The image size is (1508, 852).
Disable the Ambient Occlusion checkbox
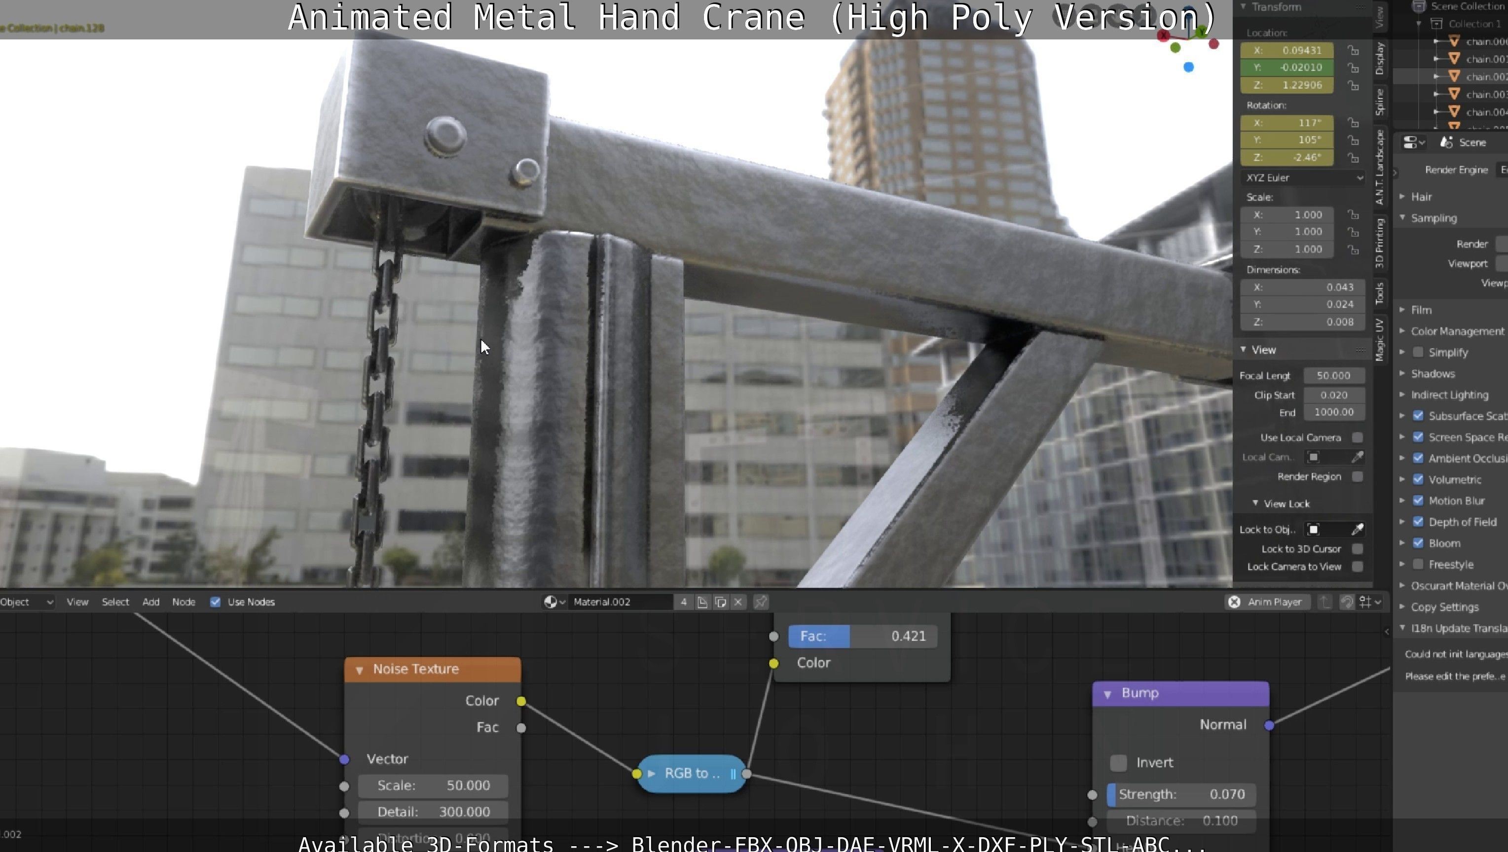pyautogui.click(x=1418, y=458)
